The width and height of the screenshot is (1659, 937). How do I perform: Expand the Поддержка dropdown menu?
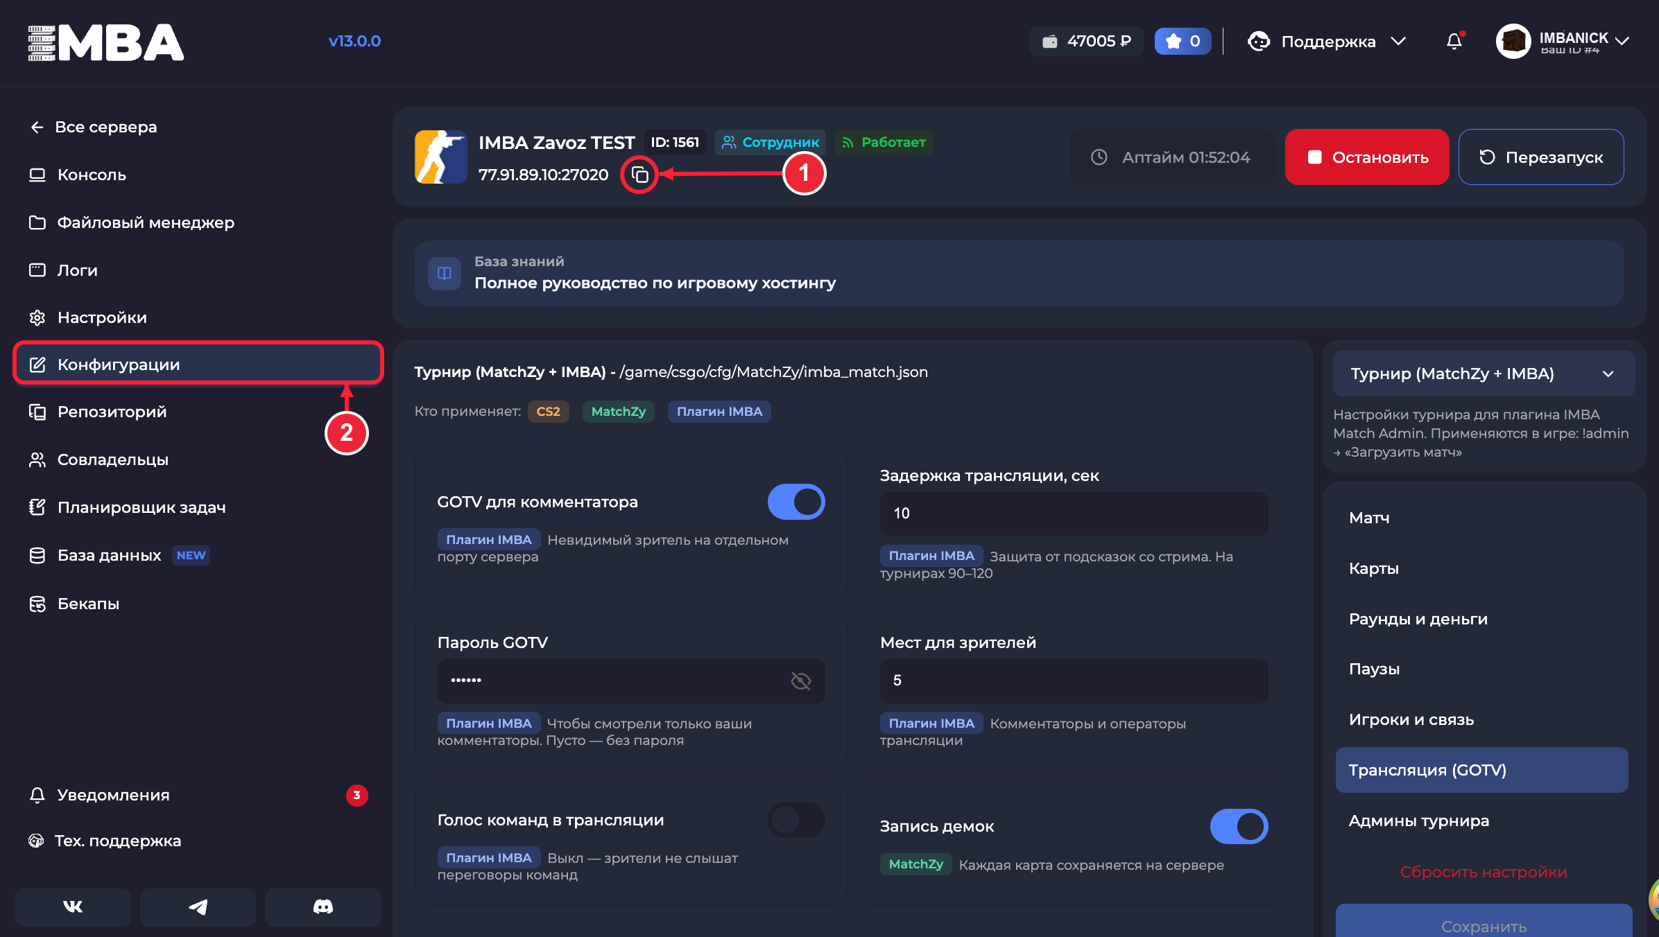[1328, 41]
